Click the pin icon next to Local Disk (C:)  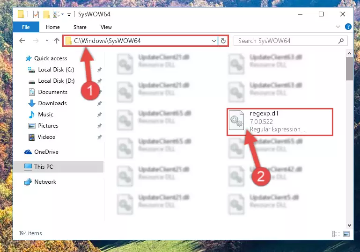(x=99, y=70)
